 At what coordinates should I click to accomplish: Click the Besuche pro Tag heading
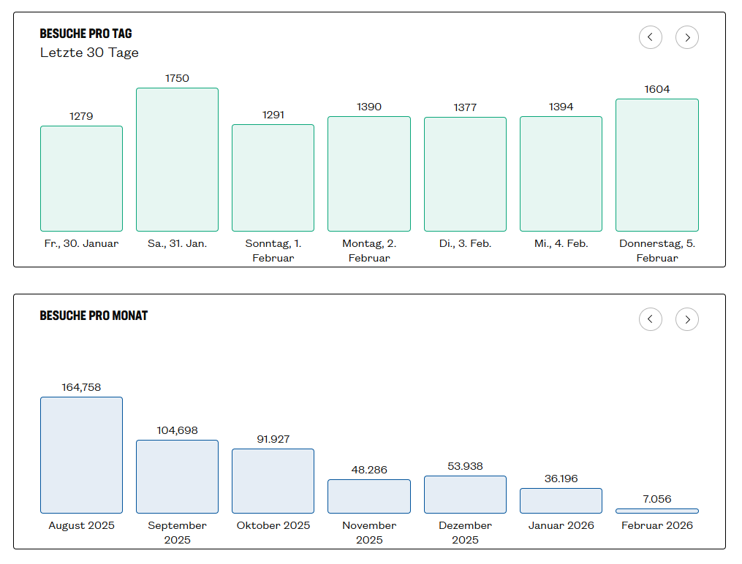coord(86,34)
